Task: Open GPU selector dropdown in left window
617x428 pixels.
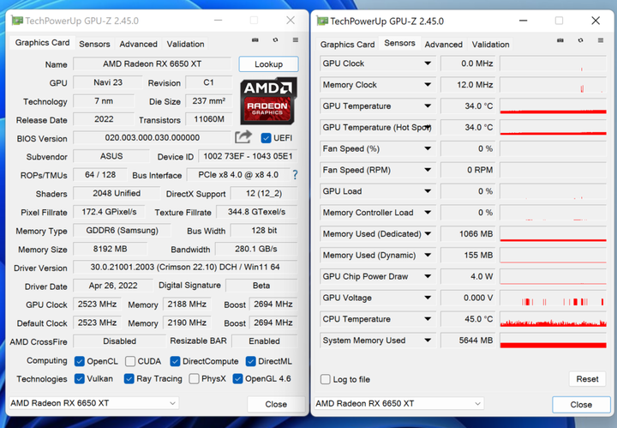Action: pos(93,403)
